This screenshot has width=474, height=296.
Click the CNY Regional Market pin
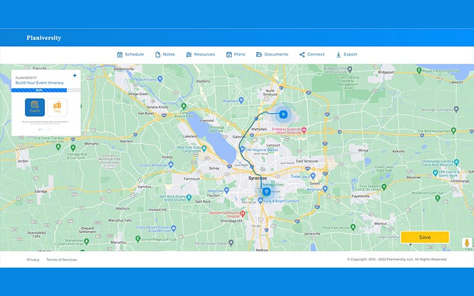242,150
